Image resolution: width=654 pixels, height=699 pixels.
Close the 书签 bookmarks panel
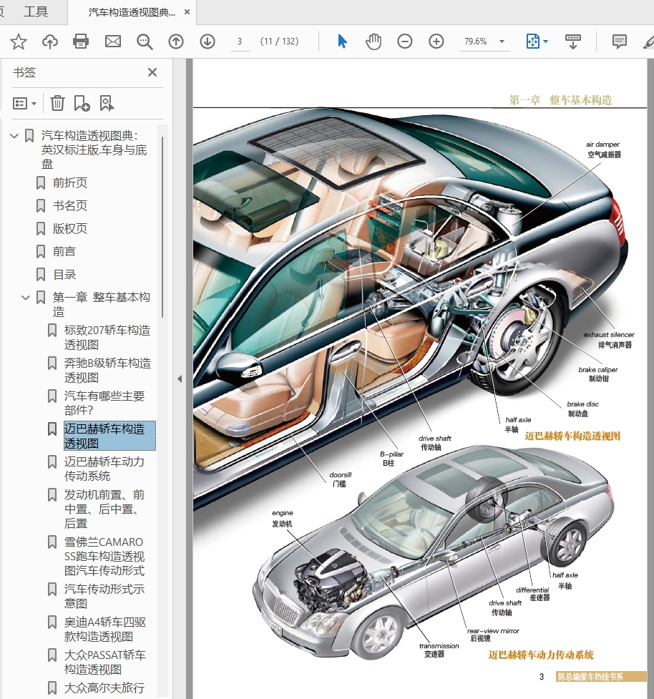point(152,72)
